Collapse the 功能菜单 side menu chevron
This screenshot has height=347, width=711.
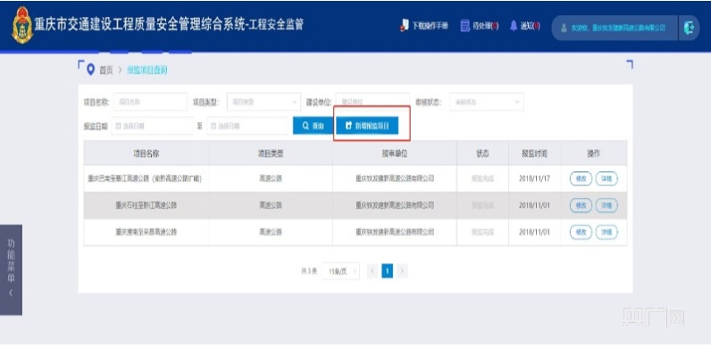[x=11, y=293]
